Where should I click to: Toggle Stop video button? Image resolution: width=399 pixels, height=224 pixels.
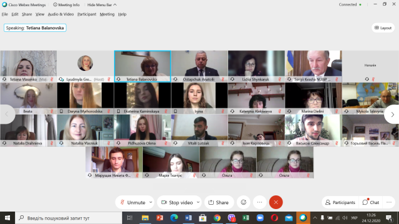(x=177, y=202)
